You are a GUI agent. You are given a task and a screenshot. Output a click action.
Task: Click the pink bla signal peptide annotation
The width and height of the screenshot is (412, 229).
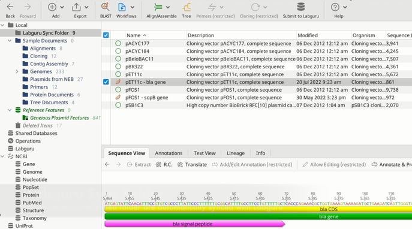[194, 224]
